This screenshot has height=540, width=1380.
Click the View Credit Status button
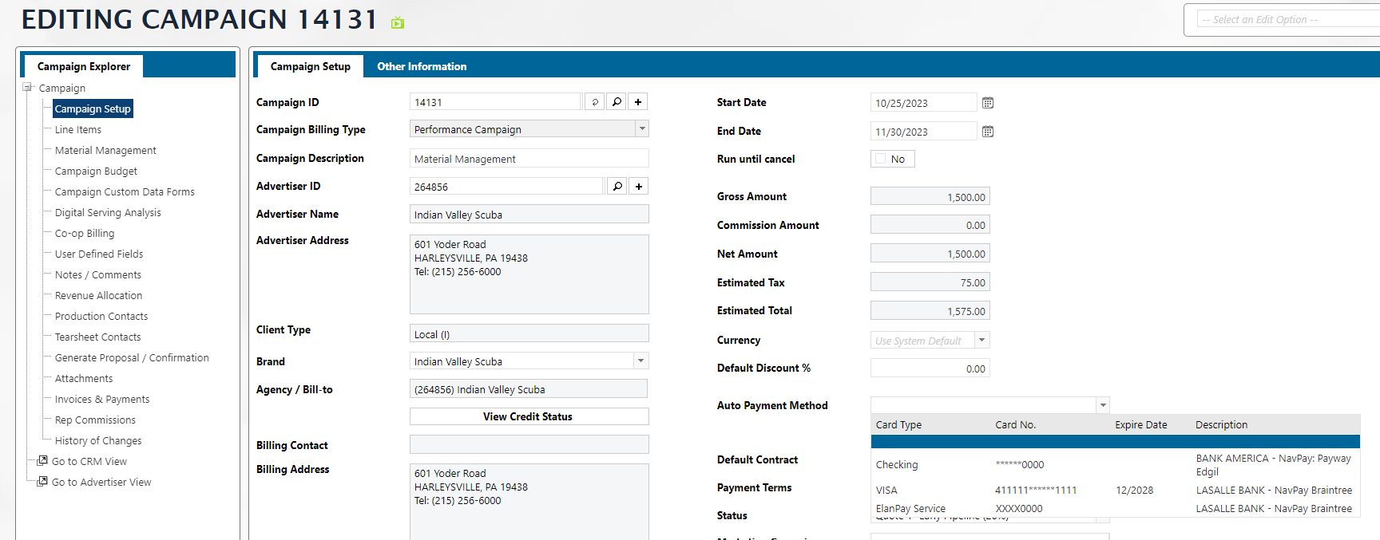click(x=529, y=416)
